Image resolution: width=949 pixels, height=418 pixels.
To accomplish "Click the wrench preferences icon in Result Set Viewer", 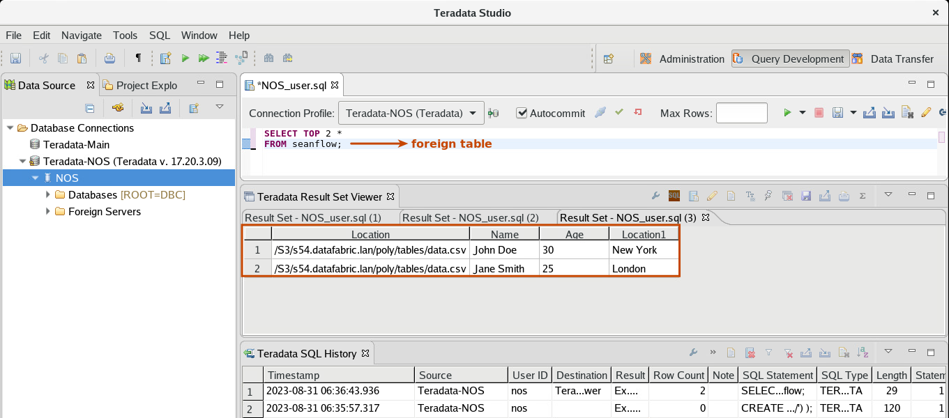I will click(x=655, y=196).
